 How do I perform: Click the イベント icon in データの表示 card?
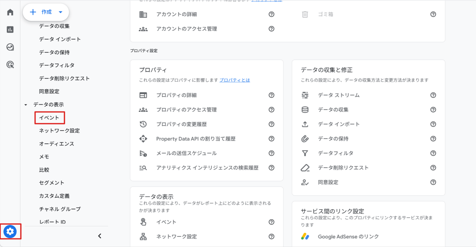click(144, 222)
